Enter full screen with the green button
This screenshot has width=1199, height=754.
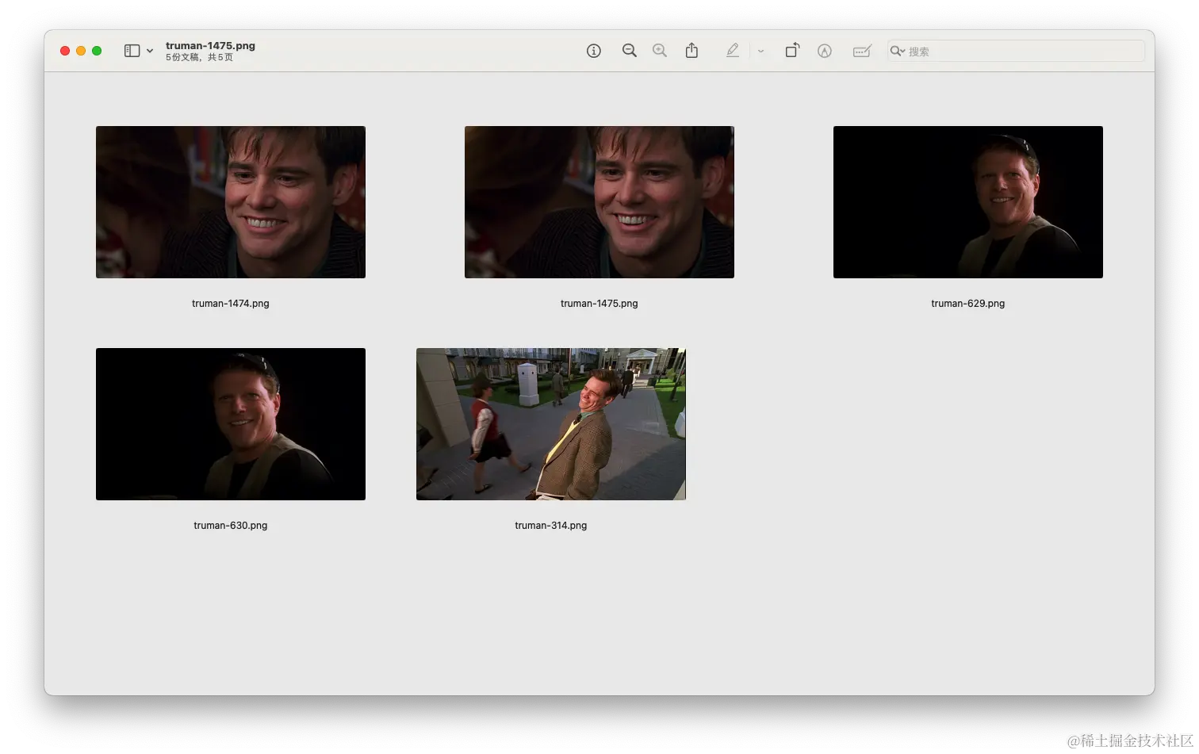tap(97, 51)
